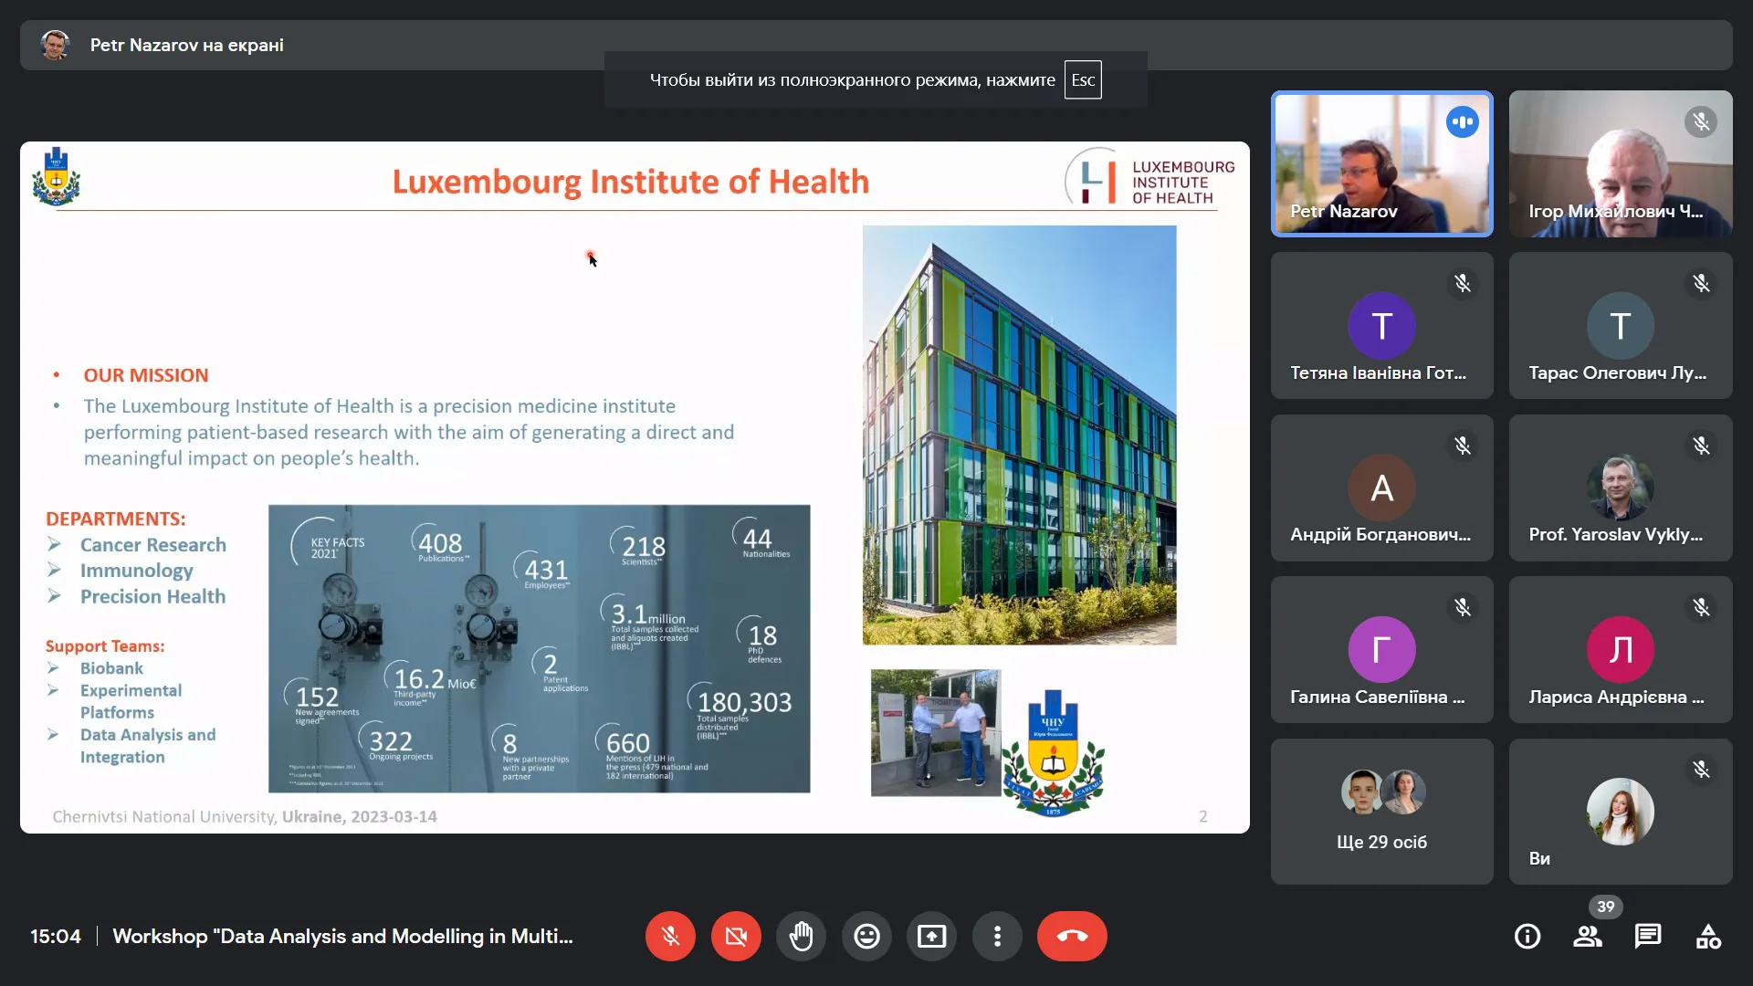Click your own 'Ви' video tile
The height and width of the screenshot is (986, 1753).
tap(1621, 812)
